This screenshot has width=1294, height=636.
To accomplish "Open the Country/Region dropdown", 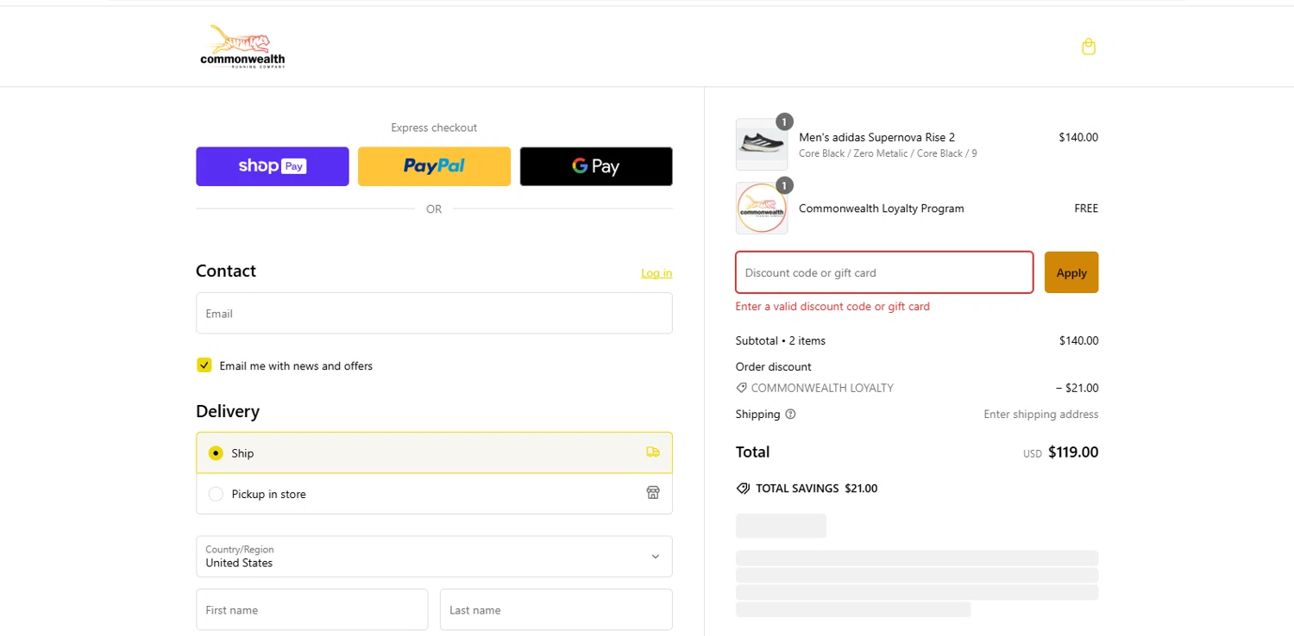I will [434, 557].
